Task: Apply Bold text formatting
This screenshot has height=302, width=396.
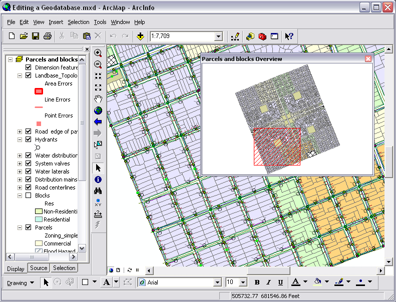Action: pyautogui.click(x=257, y=282)
